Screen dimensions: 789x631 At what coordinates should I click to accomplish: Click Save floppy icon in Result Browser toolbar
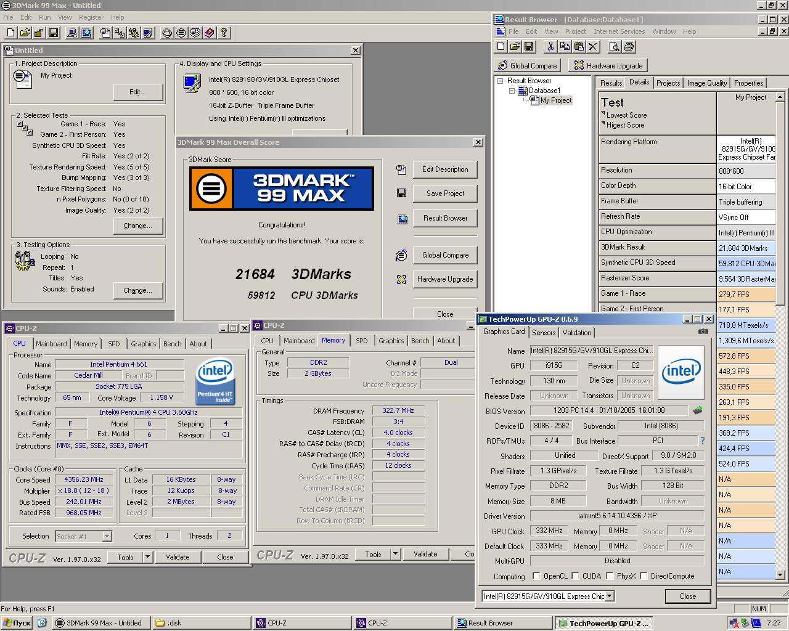tap(529, 46)
